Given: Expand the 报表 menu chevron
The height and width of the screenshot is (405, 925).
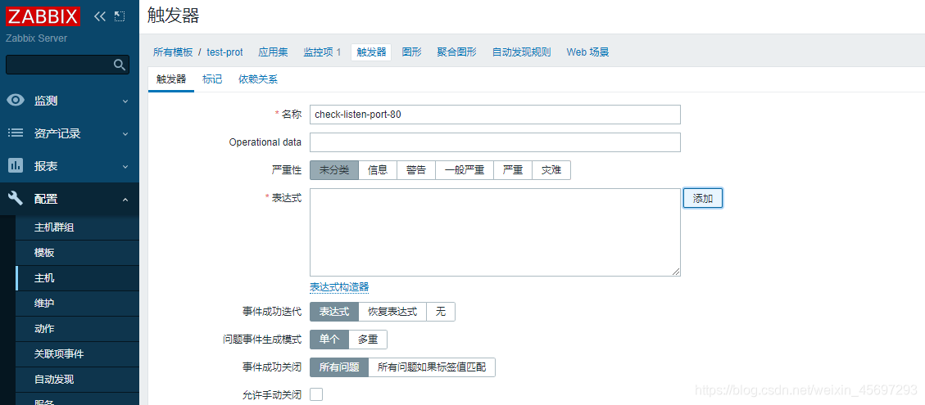Looking at the screenshot, I should click(x=125, y=167).
